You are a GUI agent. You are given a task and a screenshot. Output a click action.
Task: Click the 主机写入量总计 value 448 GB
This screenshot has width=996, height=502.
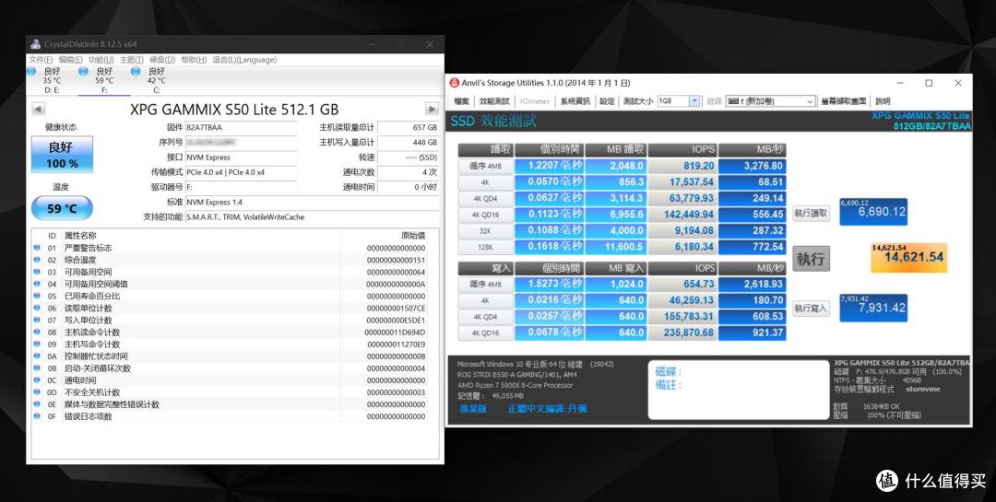pos(408,143)
